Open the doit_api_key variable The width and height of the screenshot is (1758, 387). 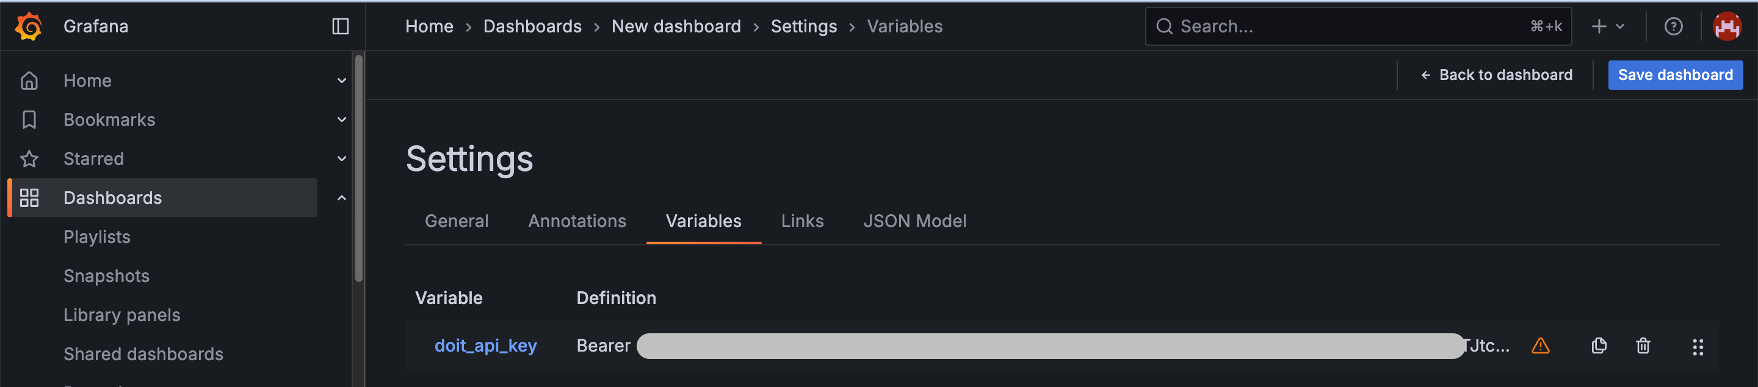485,346
